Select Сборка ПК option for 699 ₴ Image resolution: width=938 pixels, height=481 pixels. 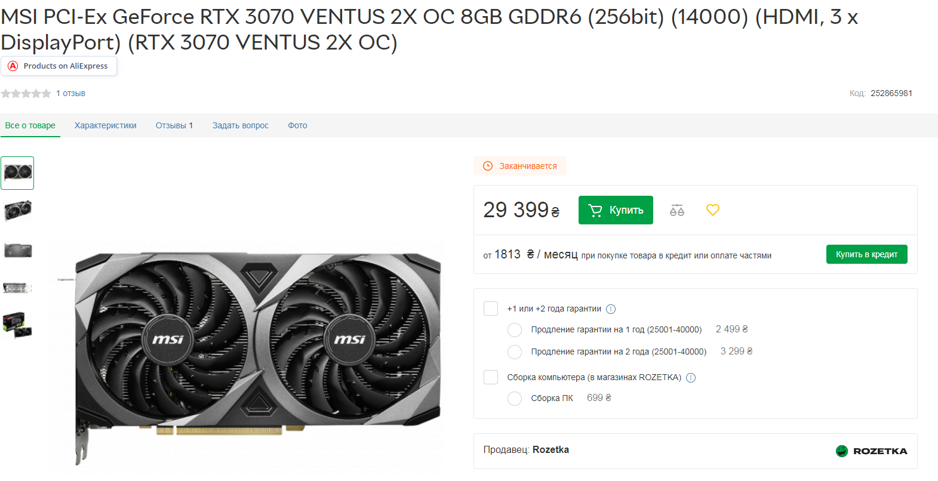click(x=515, y=399)
